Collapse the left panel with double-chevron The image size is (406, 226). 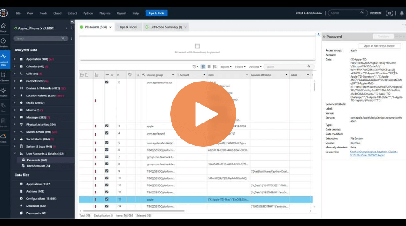click(x=72, y=22)
